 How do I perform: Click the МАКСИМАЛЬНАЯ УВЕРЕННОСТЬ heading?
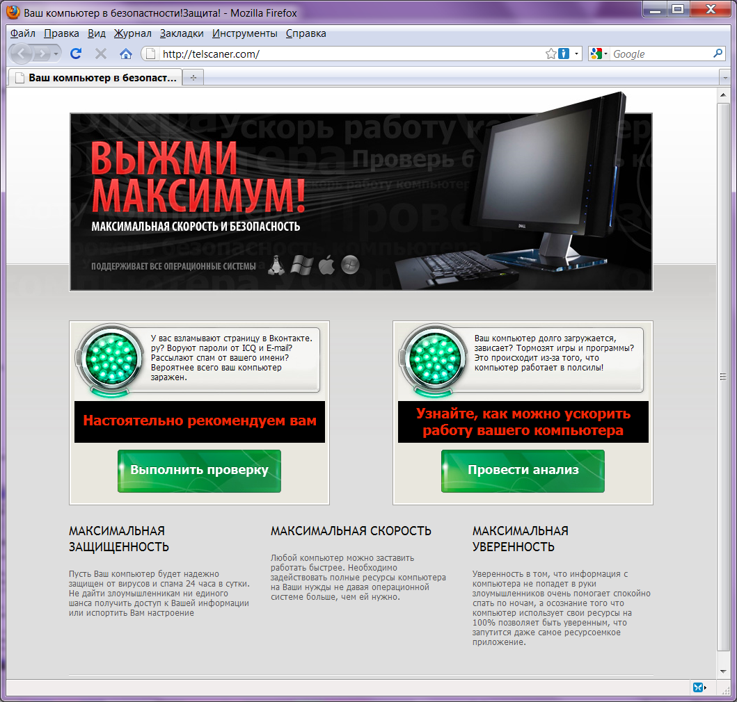(x=521, y=539)
